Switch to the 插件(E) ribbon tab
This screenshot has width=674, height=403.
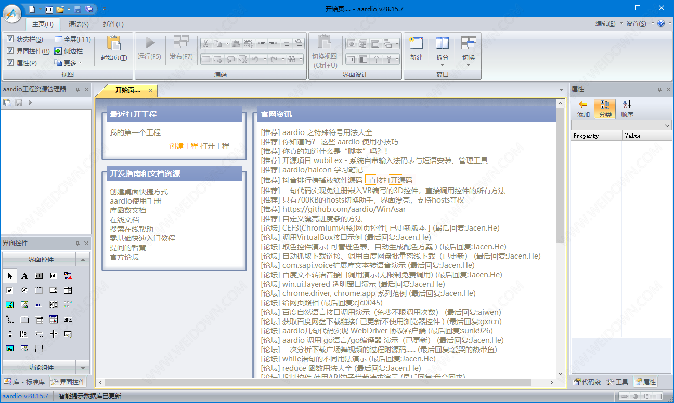coord(113,24)
